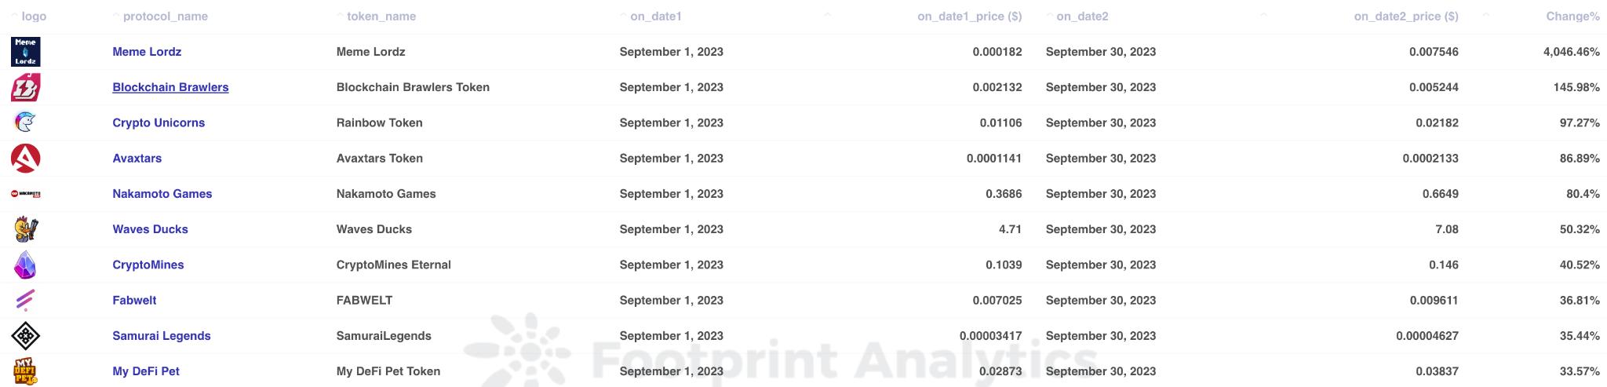Sort by the on_date1_price ($) header
1607x387 pixels.
coord(969,16)
